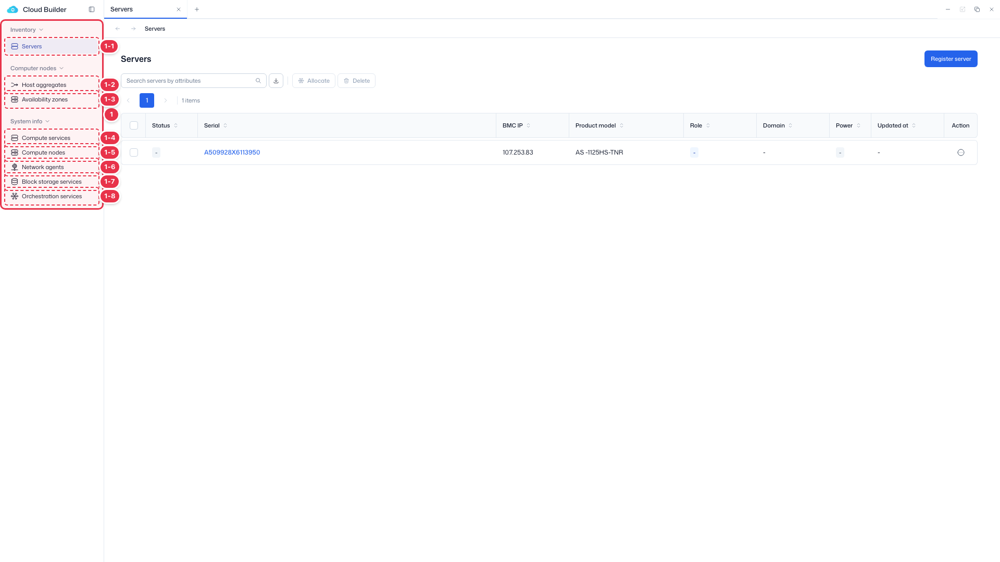Select the Servers tab

pyautogui.click(x=145, y=9)
